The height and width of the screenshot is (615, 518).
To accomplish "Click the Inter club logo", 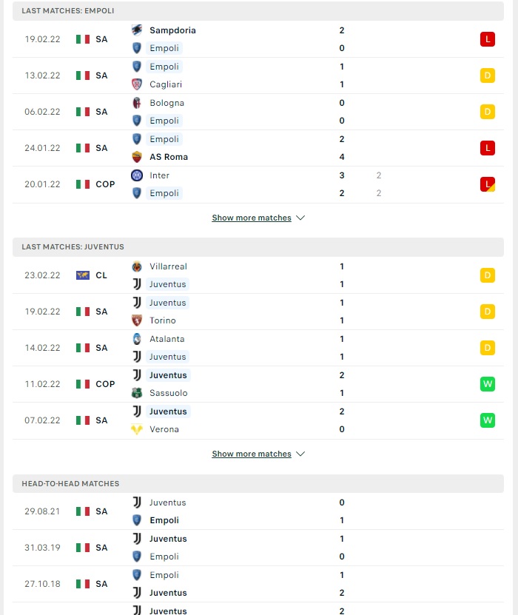I will (x=136, y=175).
